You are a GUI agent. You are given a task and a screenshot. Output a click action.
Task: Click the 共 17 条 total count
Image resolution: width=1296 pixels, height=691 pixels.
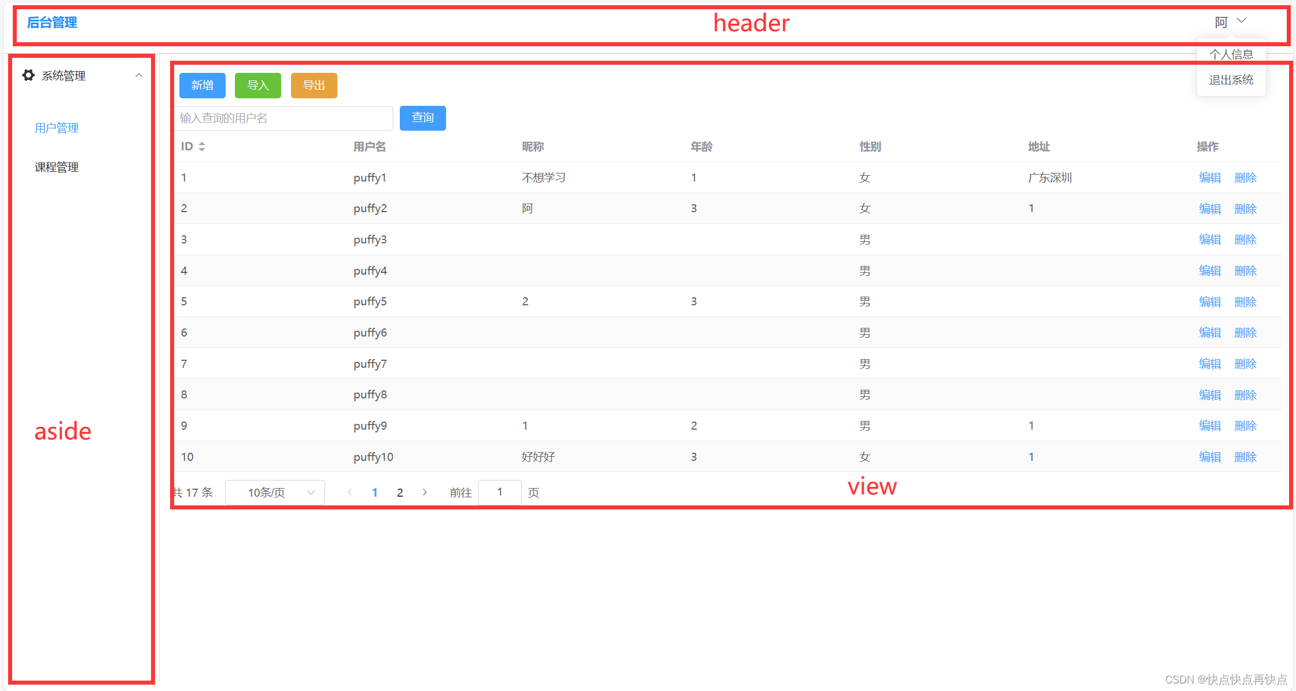pos(193,492)
